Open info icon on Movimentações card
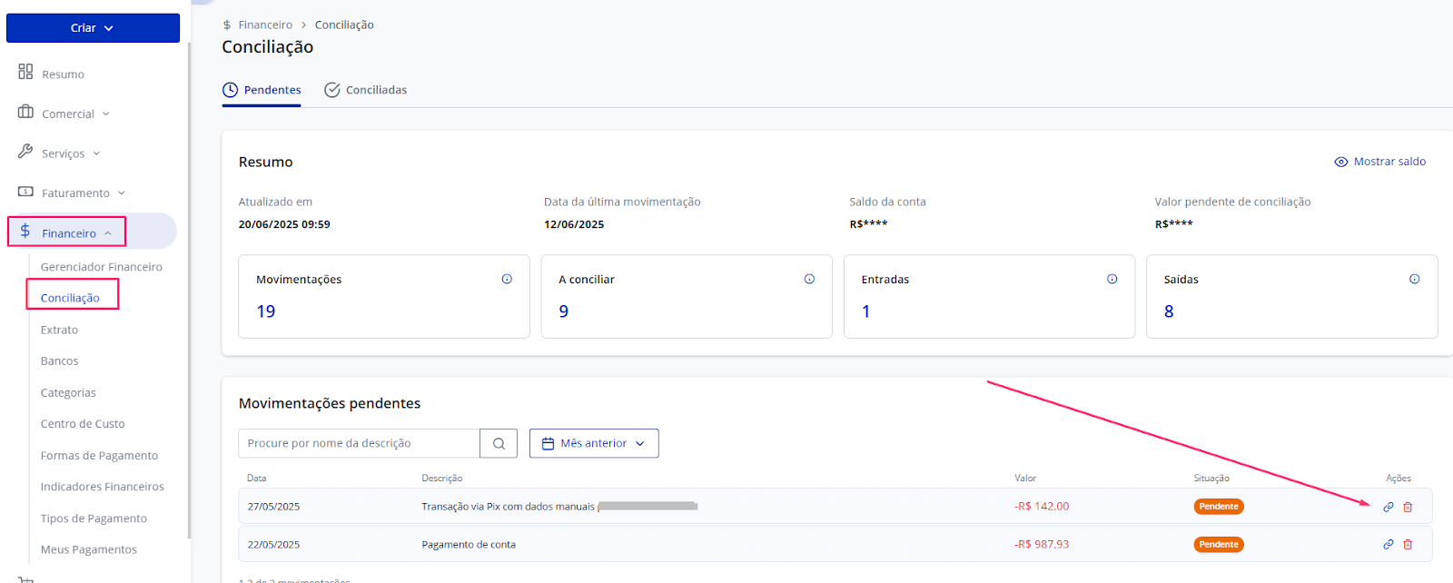1453x583 pixels. click(x=507, y=279)
